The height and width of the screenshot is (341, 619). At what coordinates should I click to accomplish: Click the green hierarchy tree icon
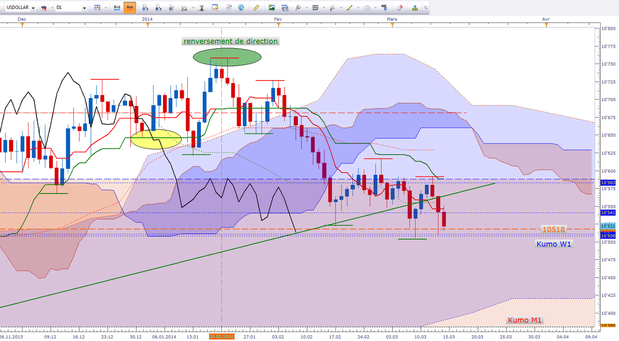point(415,8)
